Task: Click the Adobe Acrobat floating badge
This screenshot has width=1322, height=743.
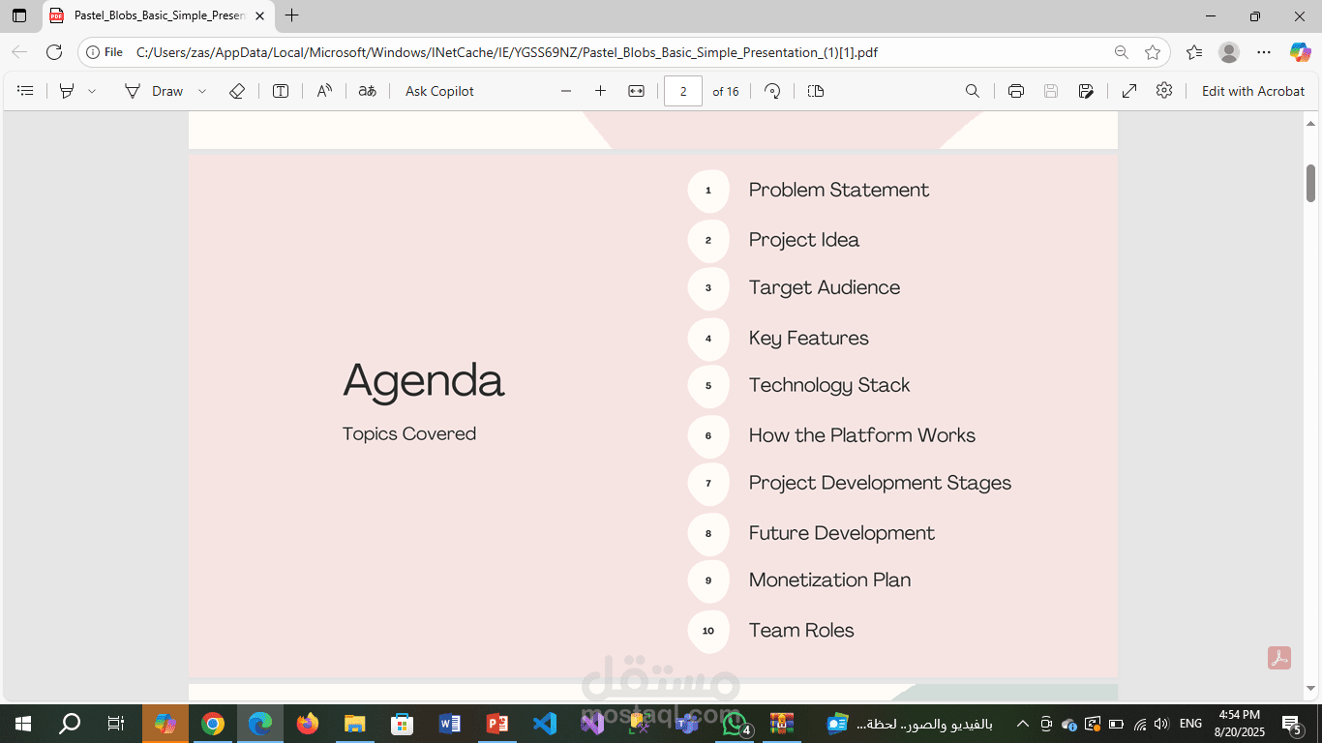Action: pyautogui.click(x=1280, y=658)
